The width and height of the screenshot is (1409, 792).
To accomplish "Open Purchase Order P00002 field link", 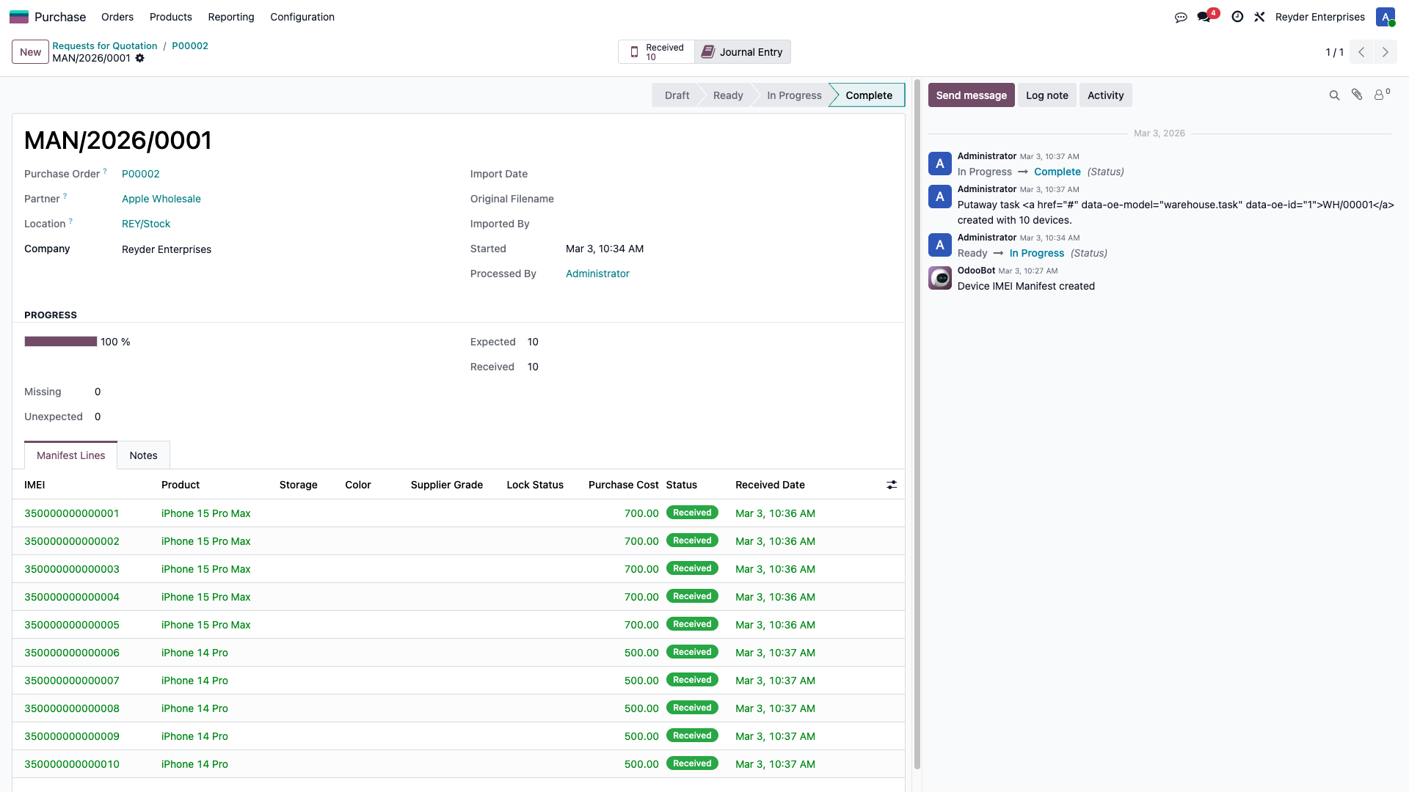I will point(141,174).
